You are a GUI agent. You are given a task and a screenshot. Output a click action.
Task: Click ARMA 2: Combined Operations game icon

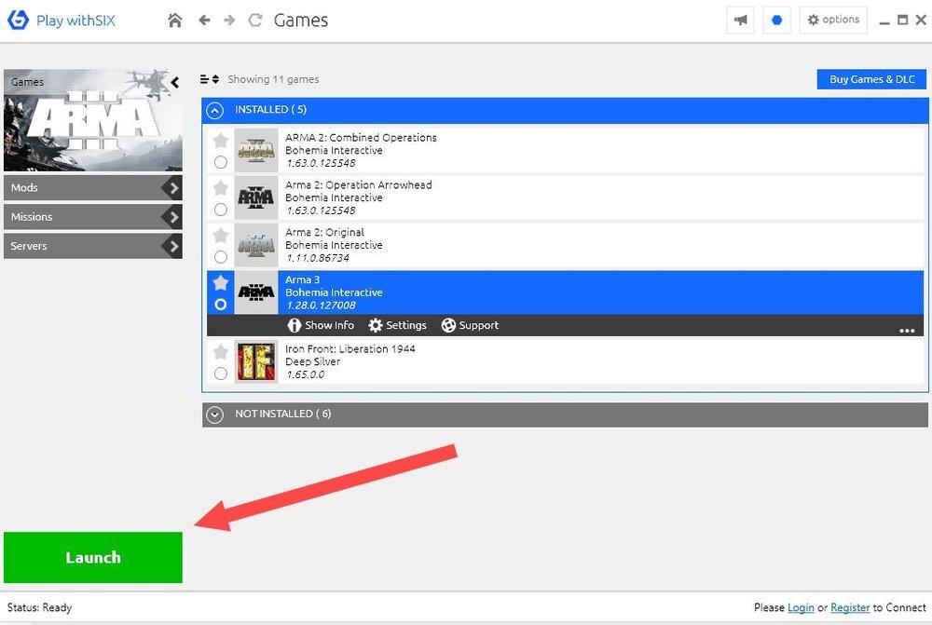256,150
